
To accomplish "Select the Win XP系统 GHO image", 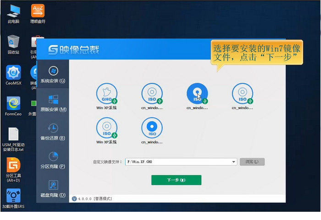I will [x=107, y=96].
